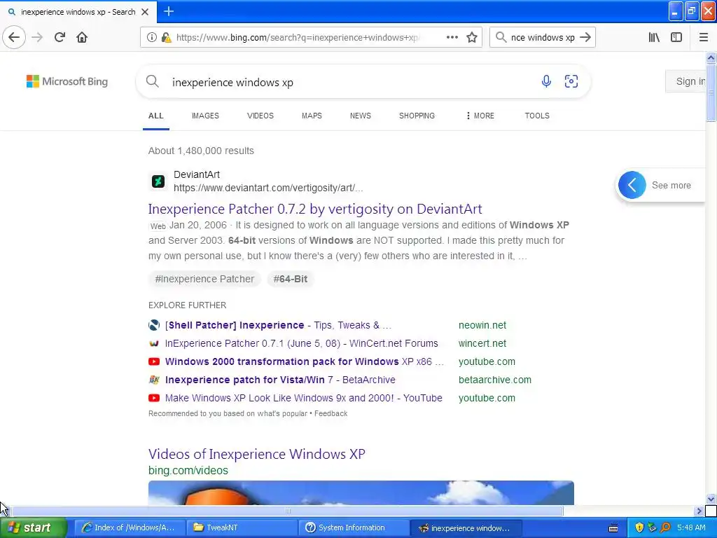Click bing.com/videos green link
This screenshot has width=717, height=538.
pos(188,470)
